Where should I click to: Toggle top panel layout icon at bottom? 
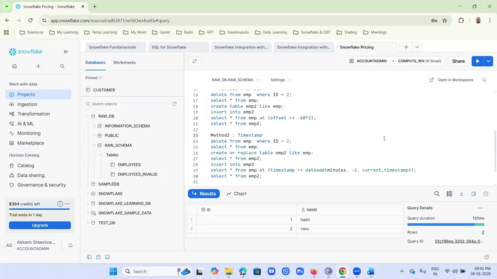pyautogui.click(x=98, y=257)
